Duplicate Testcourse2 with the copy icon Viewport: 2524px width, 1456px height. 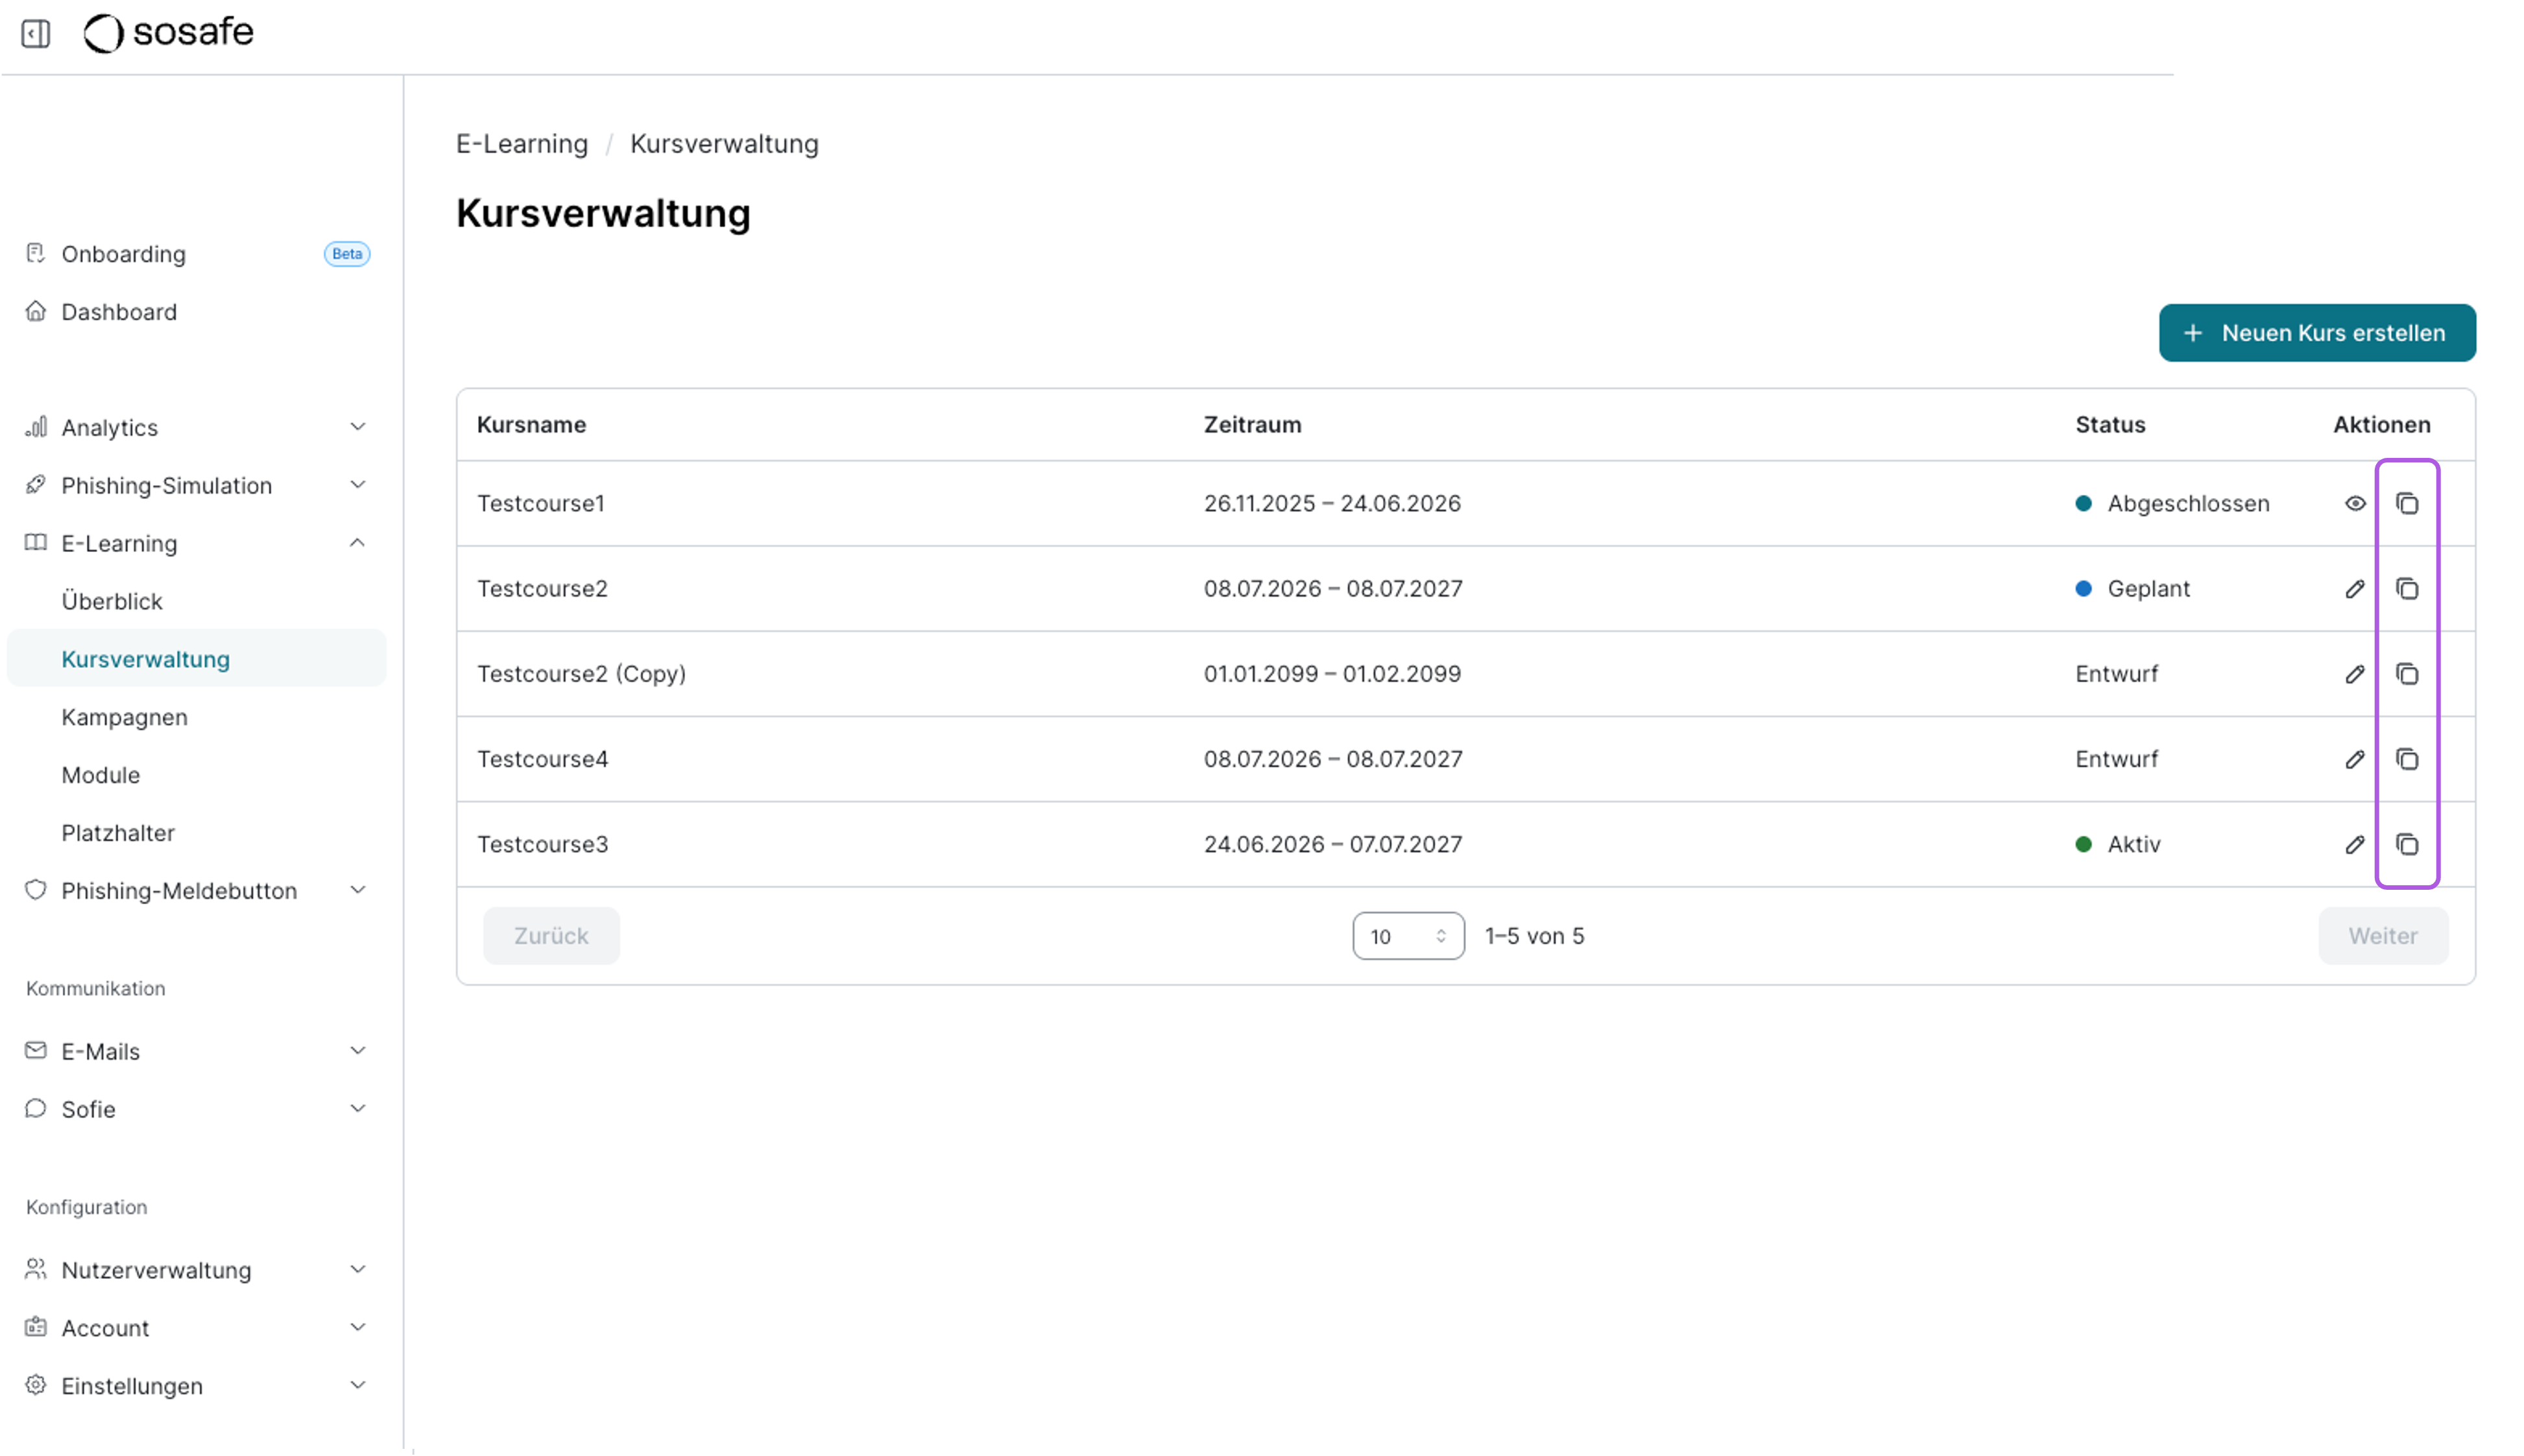click(x=2407, y=589)
